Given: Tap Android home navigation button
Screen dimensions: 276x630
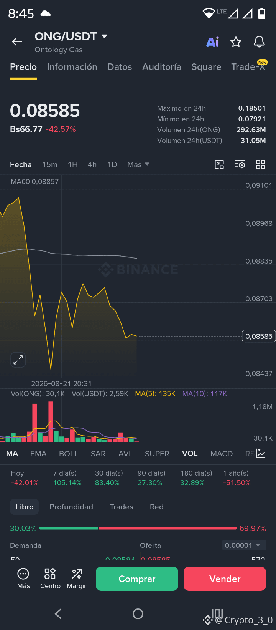Looking at the screenshot, I should click(138, 614).
